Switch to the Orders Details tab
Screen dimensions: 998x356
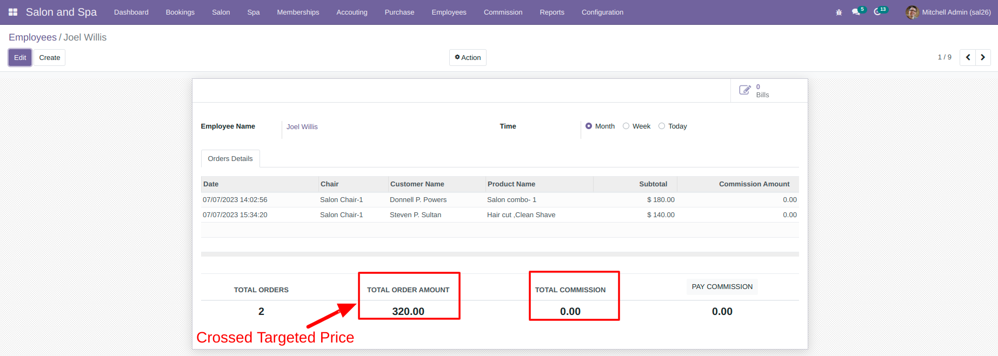point(230,158)
